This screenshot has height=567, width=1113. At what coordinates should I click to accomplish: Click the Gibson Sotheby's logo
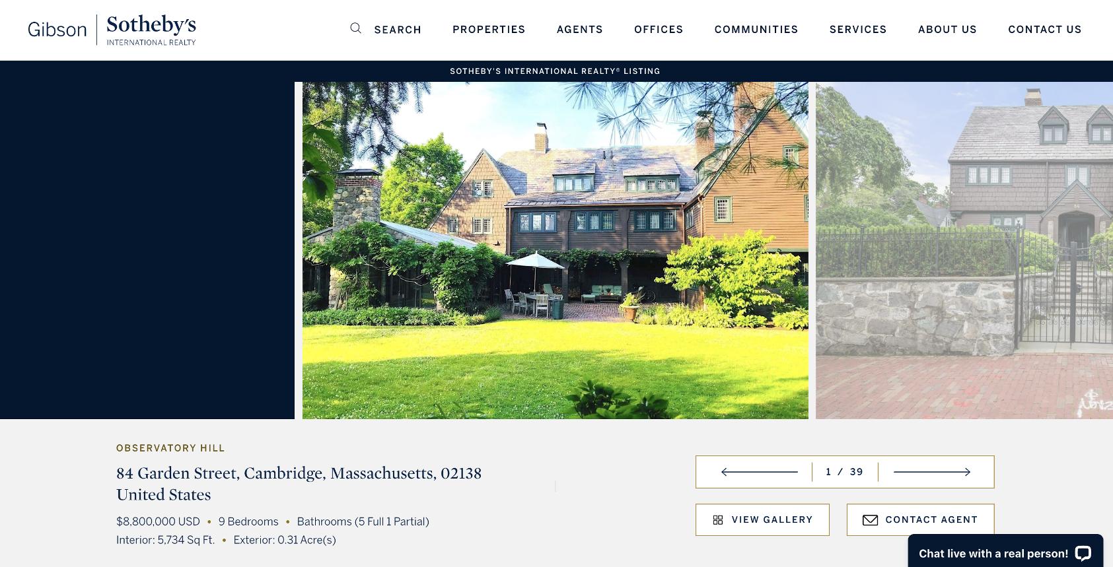(x=112, y=30)
